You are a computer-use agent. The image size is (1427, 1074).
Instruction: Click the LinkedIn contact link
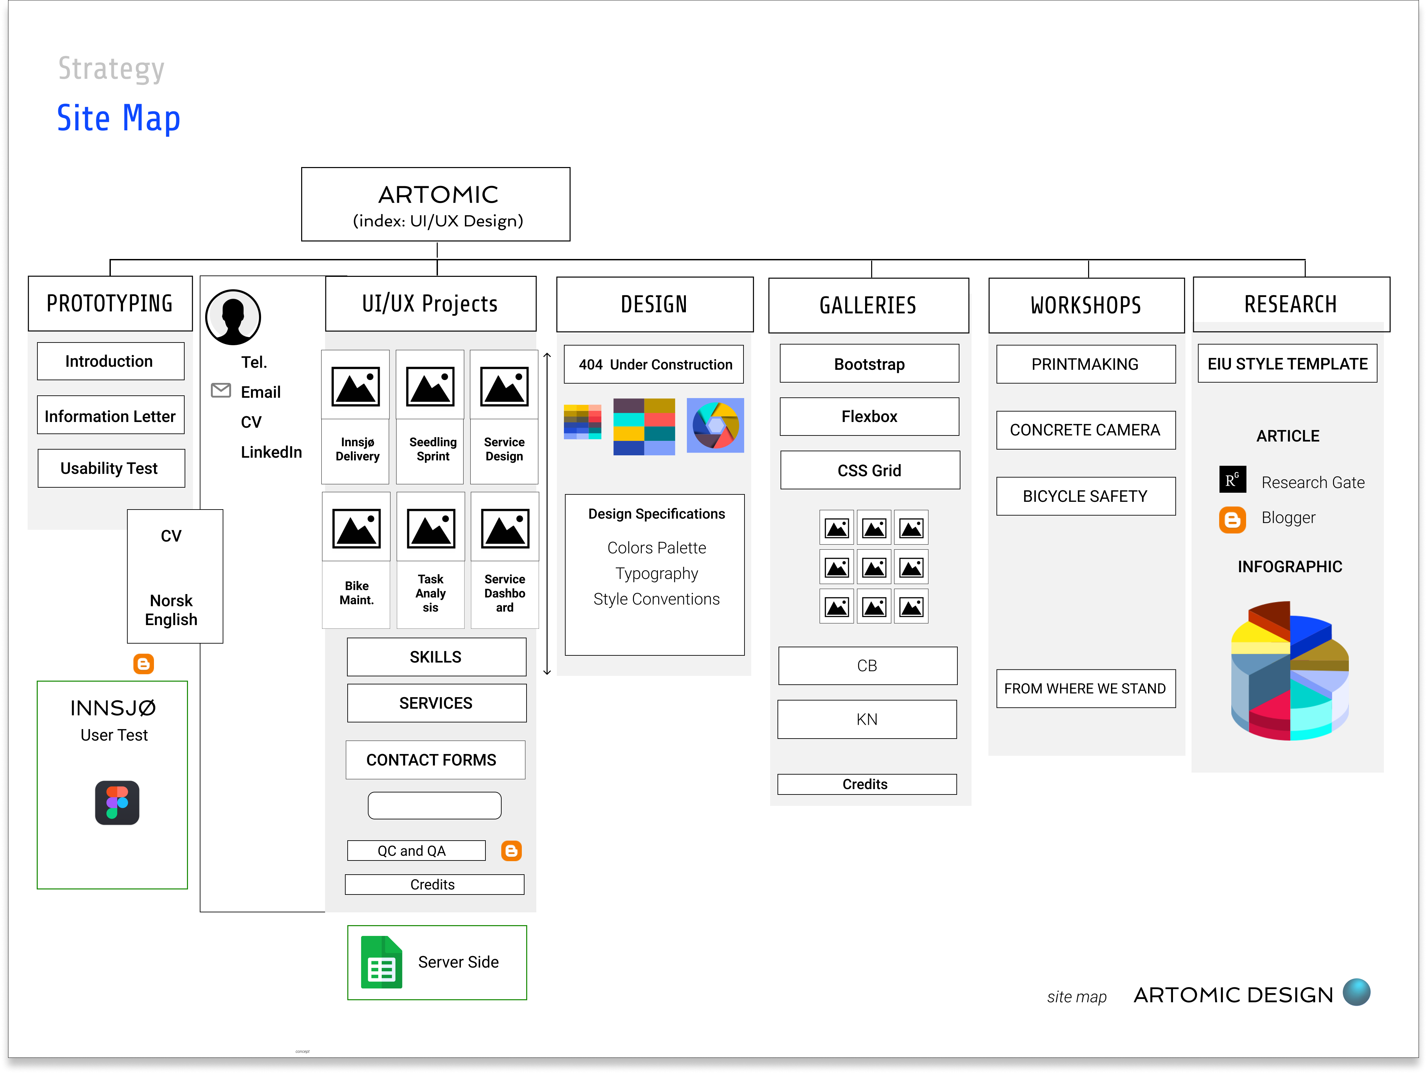point(272,452)
